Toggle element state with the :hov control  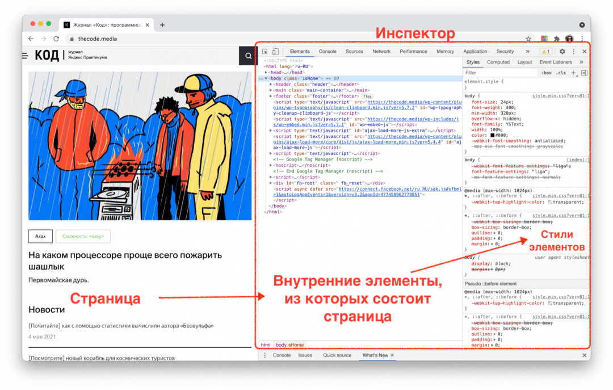pyautogui.click(x=547, y=73)
